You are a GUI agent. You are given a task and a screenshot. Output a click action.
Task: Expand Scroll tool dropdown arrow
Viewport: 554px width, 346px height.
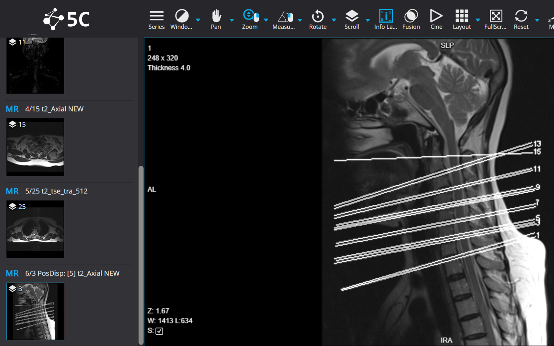[368, 20]
